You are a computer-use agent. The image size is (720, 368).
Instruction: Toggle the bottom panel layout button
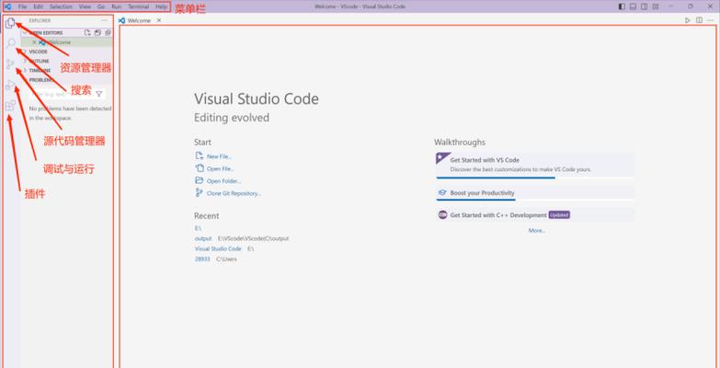[x=633, y=6]
